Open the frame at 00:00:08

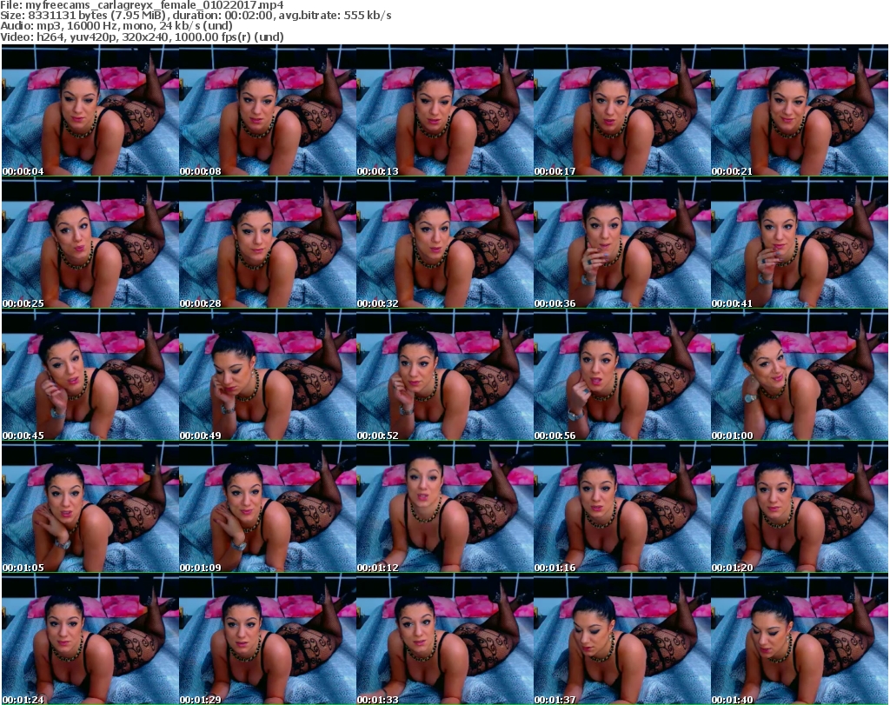(x=268, y=110)
